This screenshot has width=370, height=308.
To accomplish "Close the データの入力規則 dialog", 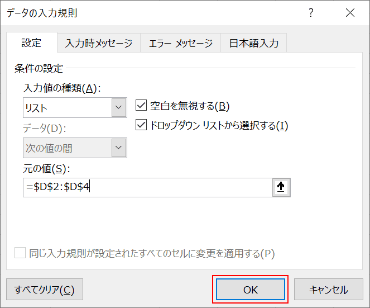I will tap(350, 12).
